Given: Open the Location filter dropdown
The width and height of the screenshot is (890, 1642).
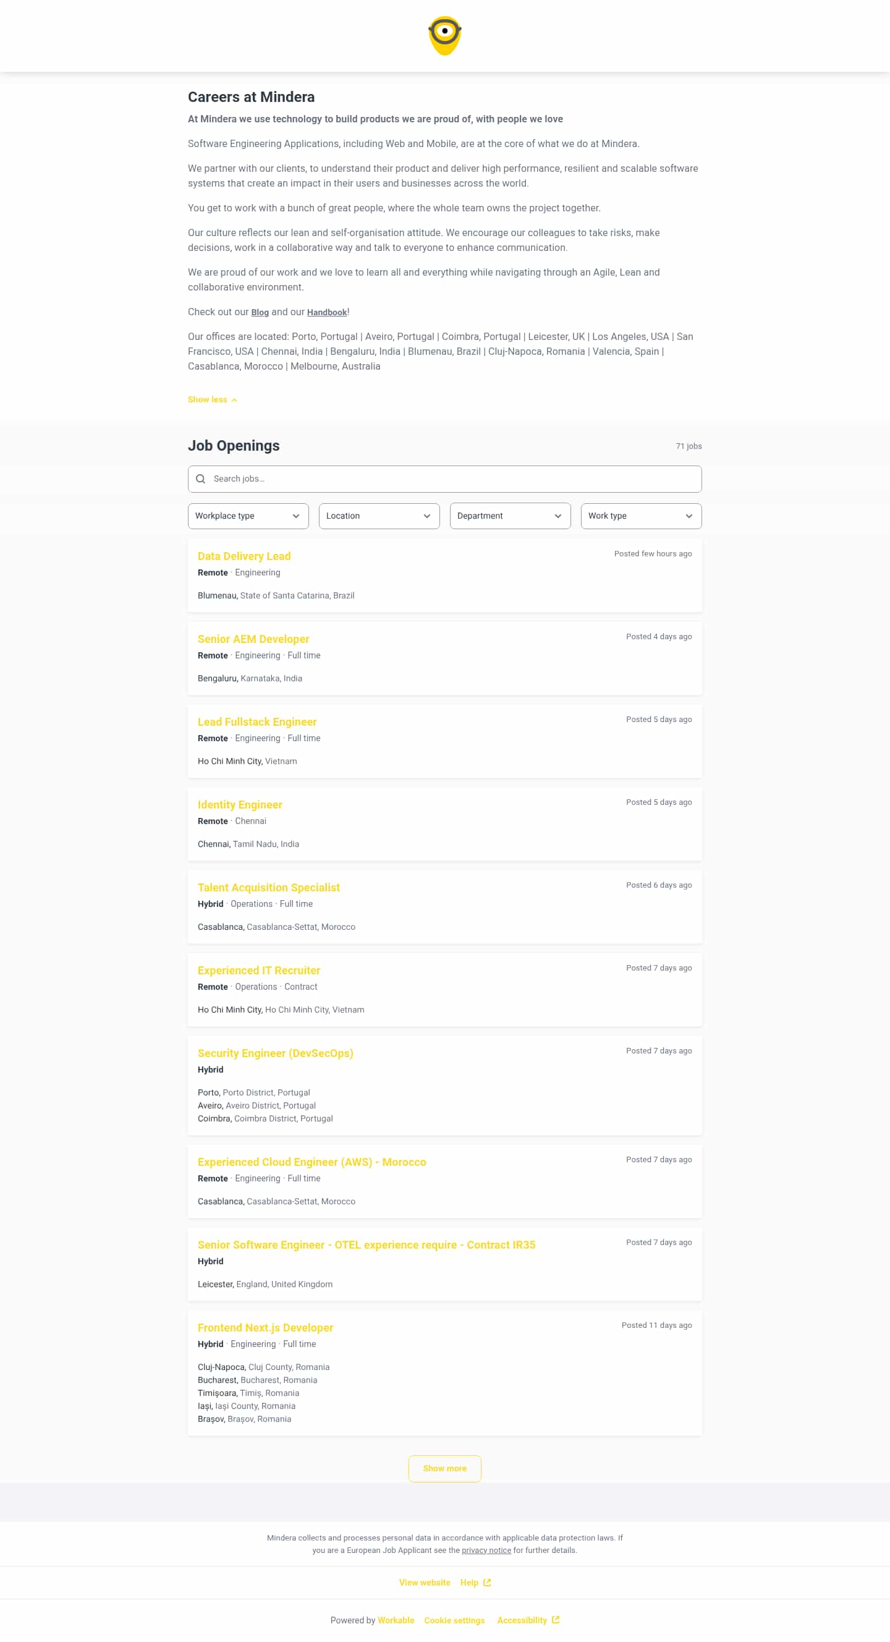Looking at the screenshot, I should tap(379, 516).
